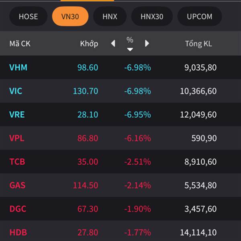Click the Tổng KL column header
This screenshot has height=241, width=241.
pos(198,43)
